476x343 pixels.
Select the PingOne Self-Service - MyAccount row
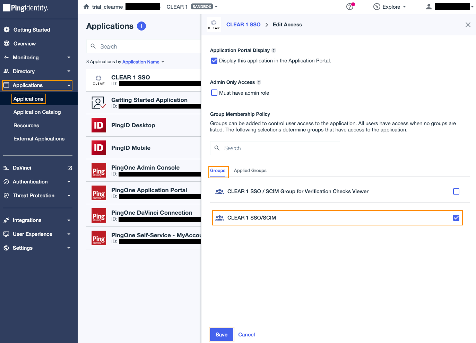[x=144, y=238]
